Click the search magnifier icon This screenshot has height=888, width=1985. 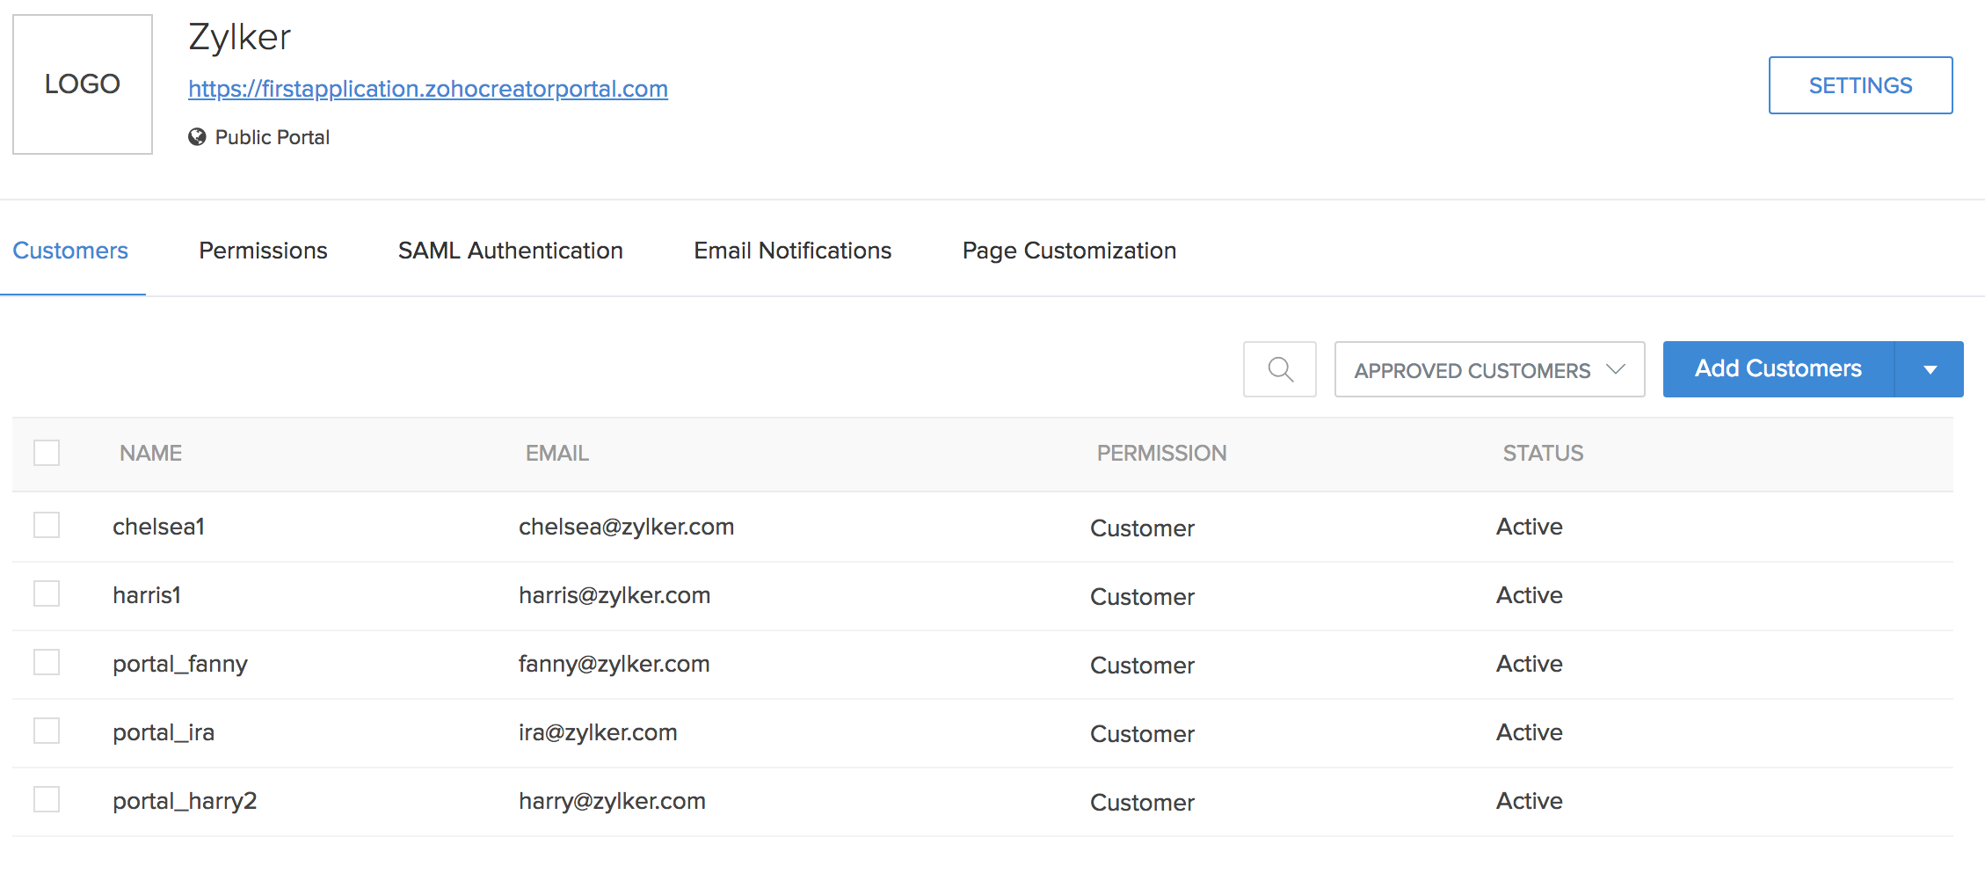click(x=1279, y=369)
